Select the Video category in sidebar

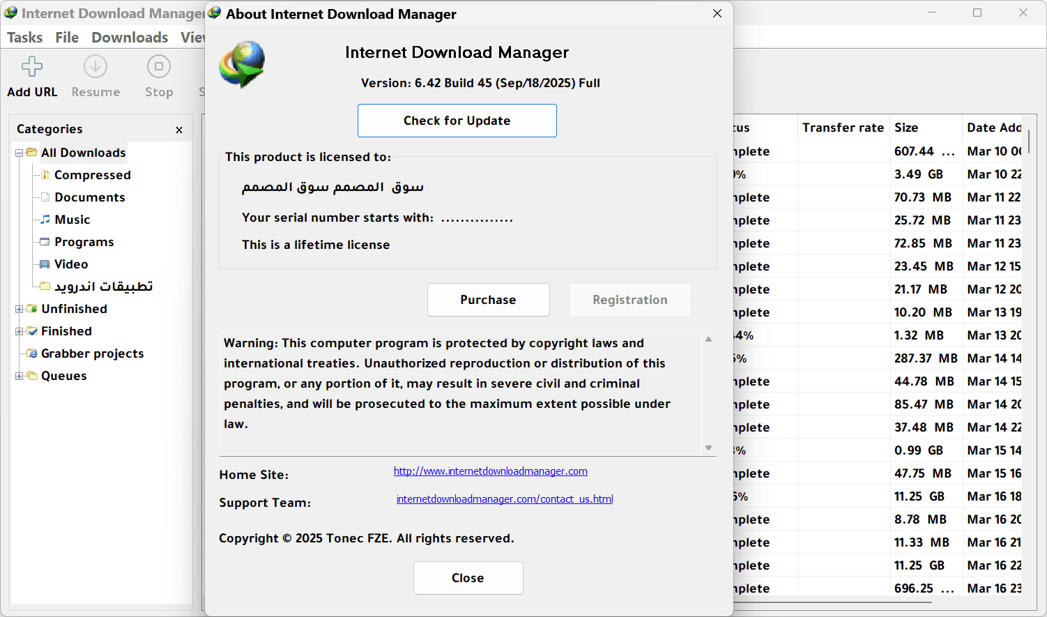pyautogui.click(x=71, y=264)
